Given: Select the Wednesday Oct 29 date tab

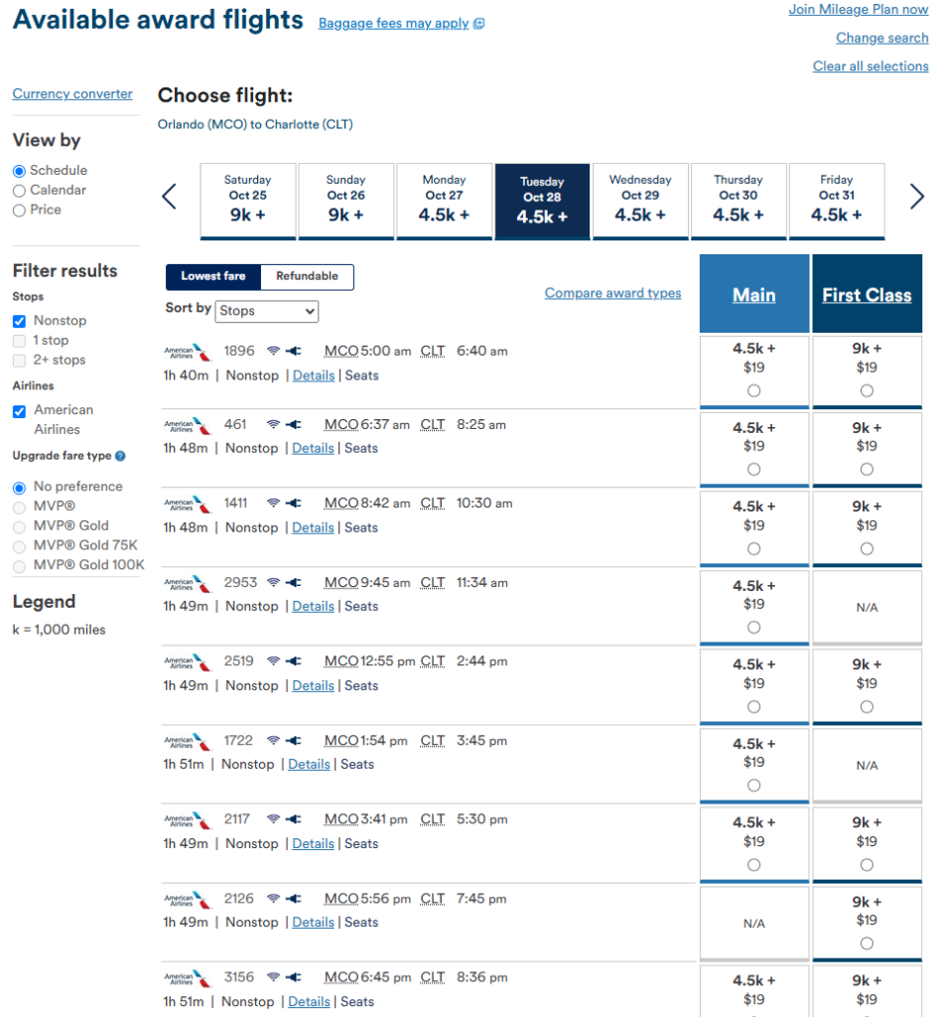Looking at the screenshot, I should (640, 201).
